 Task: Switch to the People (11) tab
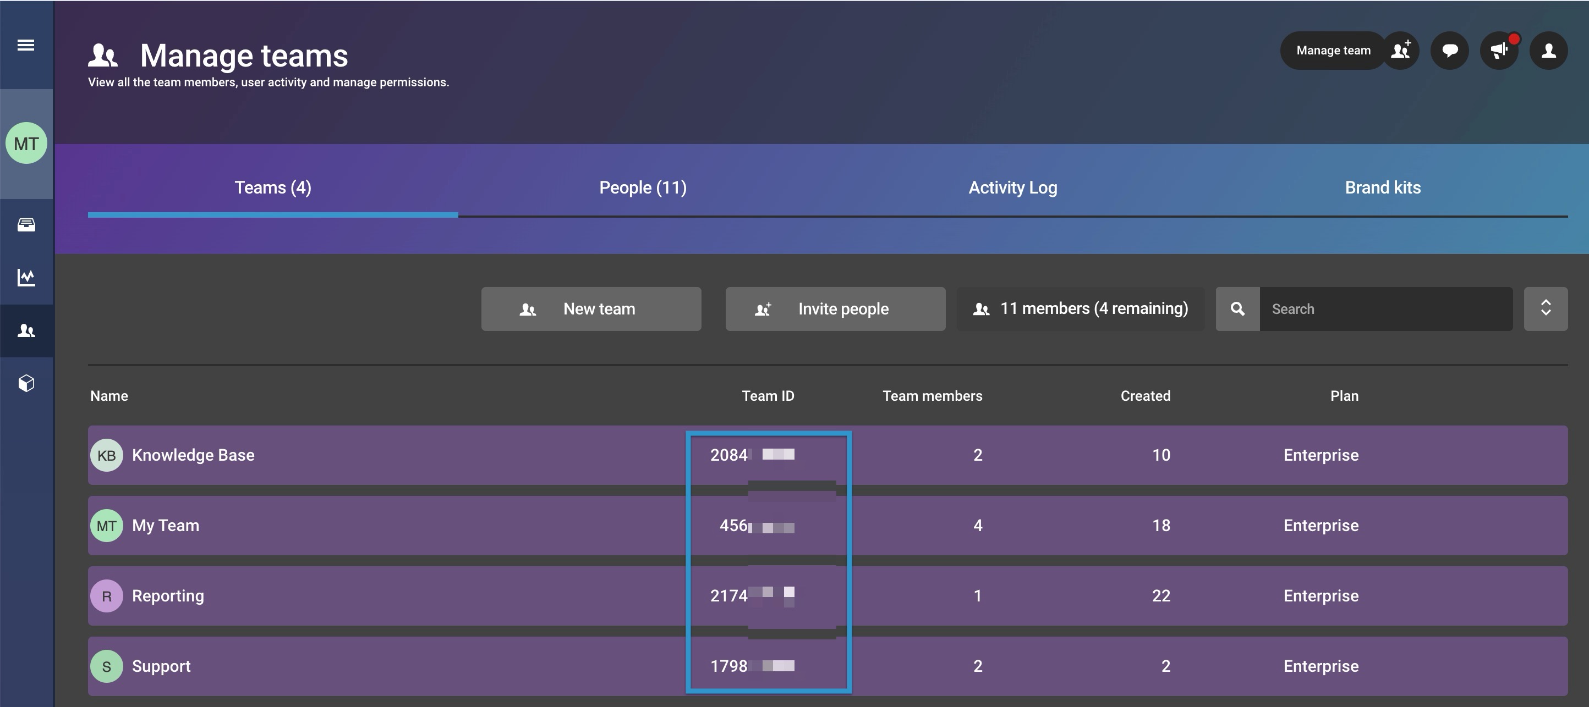(643, 187)
